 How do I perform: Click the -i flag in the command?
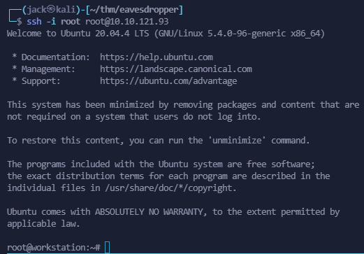(51, 22)
